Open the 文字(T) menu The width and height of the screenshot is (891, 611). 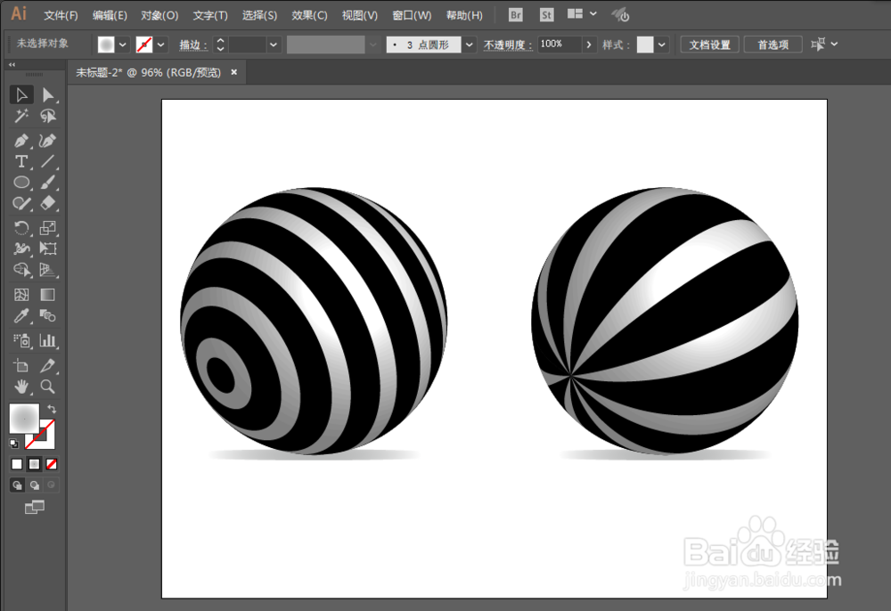click(210, 15)
